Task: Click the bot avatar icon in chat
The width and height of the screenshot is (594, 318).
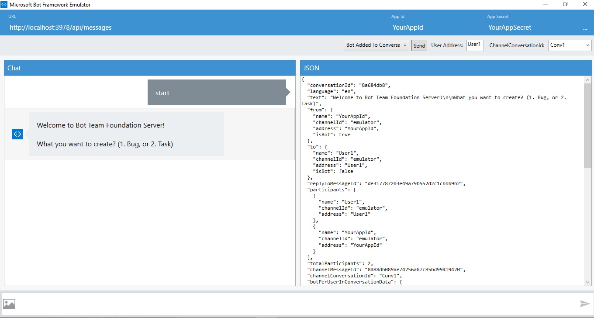Action: [x=17, y=134]
